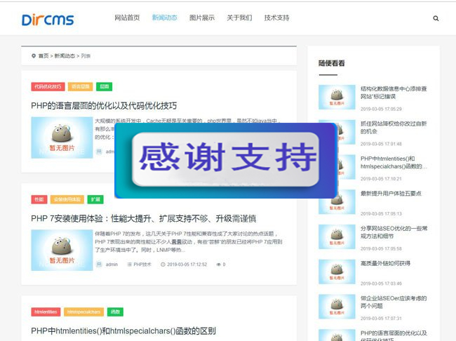Open article PHP中htmlentities()和htmlspecialchars()函数的区别 title

coord(123,331)
